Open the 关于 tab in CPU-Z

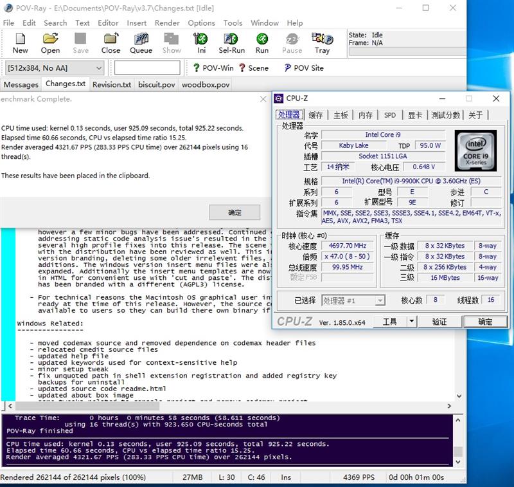coord(475,115)
